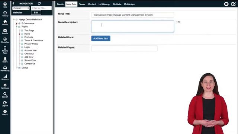Refresh the navigation tree
Viewport: 238px width, 134px height.
coord(39,3)
